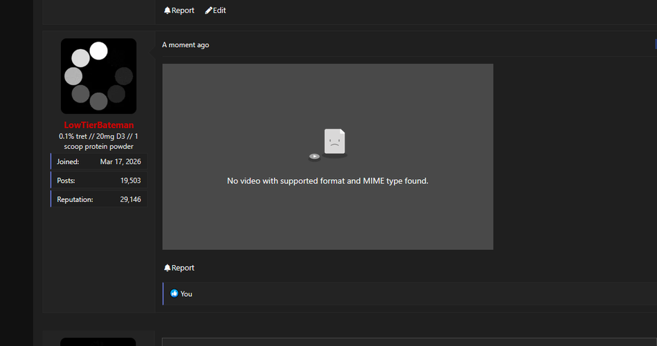The height and width of the screenshot is (346, 657).
Task: Open the LowTierBateman username profile link
Action: pos(99,125)
